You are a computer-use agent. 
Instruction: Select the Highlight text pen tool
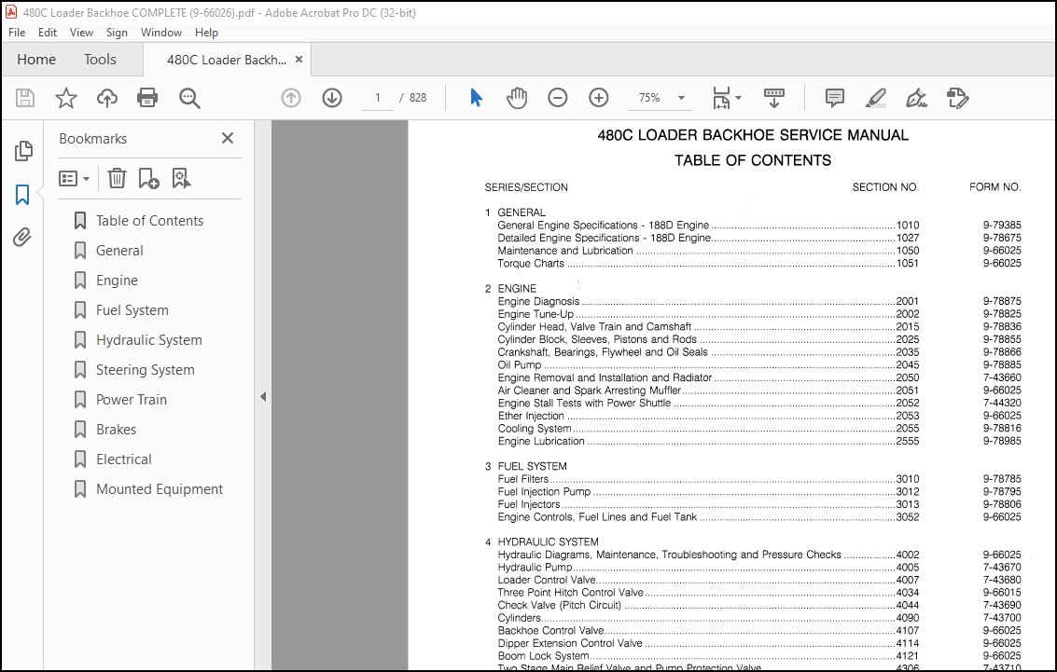coord(876,98)
